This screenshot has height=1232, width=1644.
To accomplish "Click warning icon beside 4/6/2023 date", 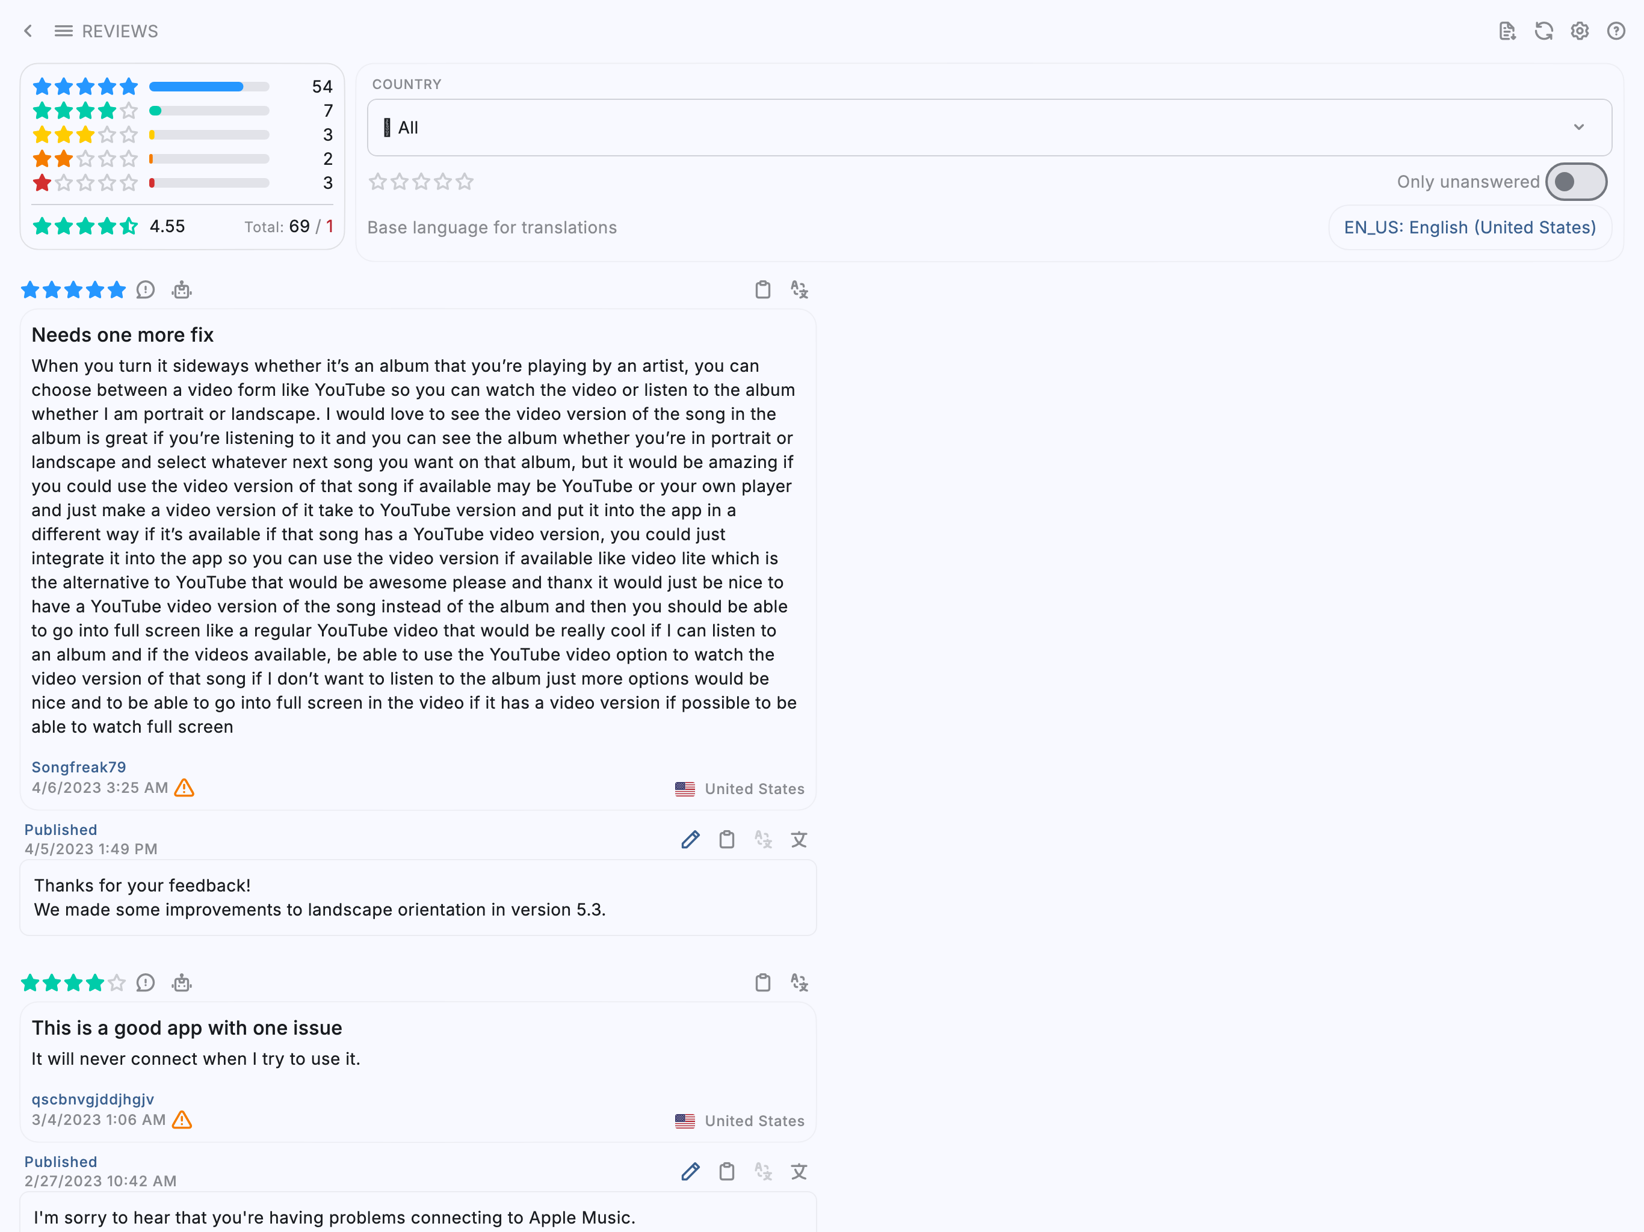I will (184, 787).
